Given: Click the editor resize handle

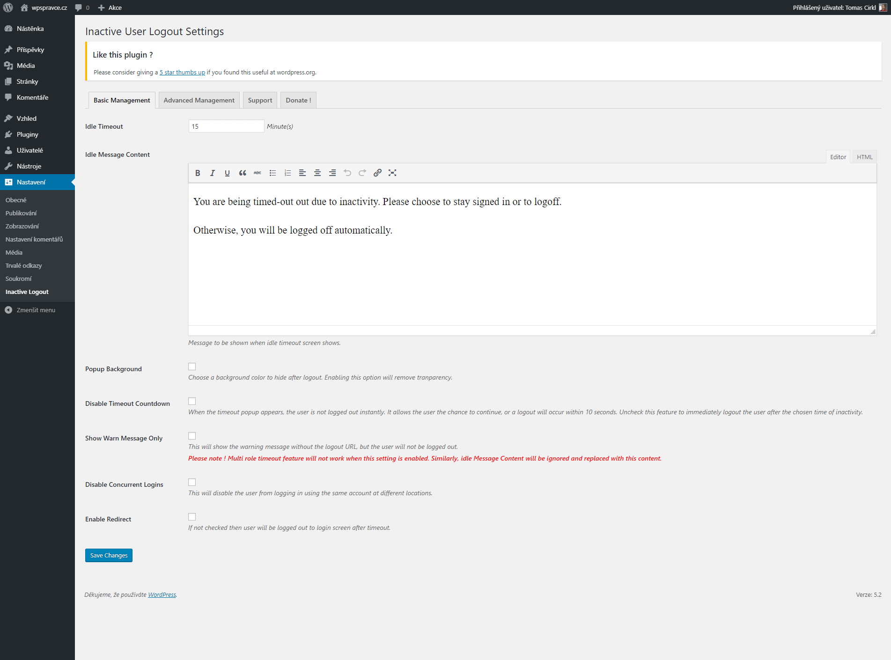Looking at the screenshot, I should click(873, 331).
